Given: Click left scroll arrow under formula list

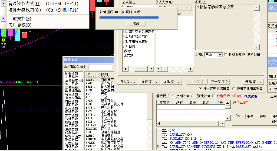Looking at the screenshot, I should 159,69.
